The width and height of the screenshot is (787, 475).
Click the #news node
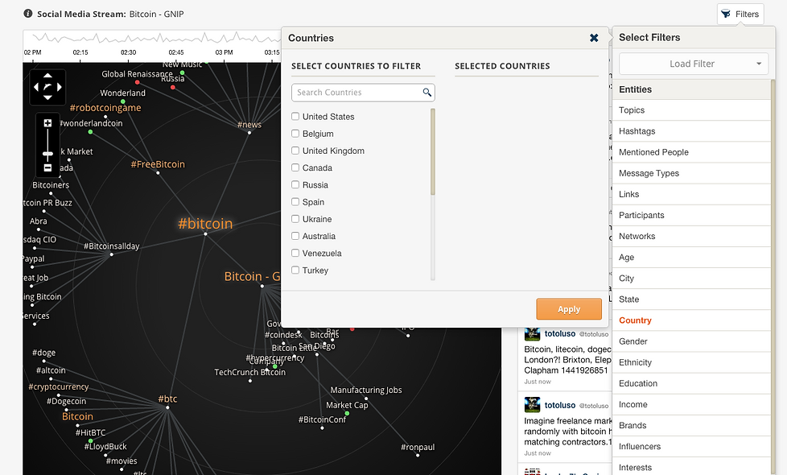click(x=249, y=125)
